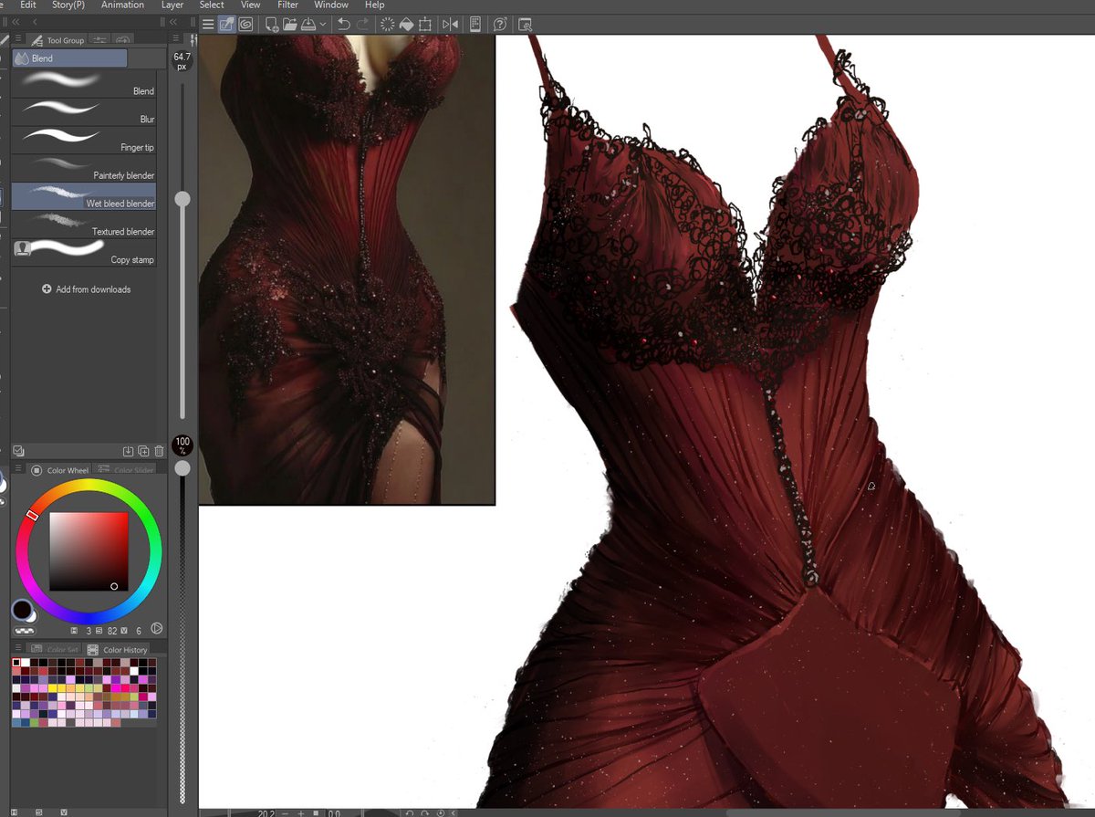Open the Story(P) menu

(68, 5)
